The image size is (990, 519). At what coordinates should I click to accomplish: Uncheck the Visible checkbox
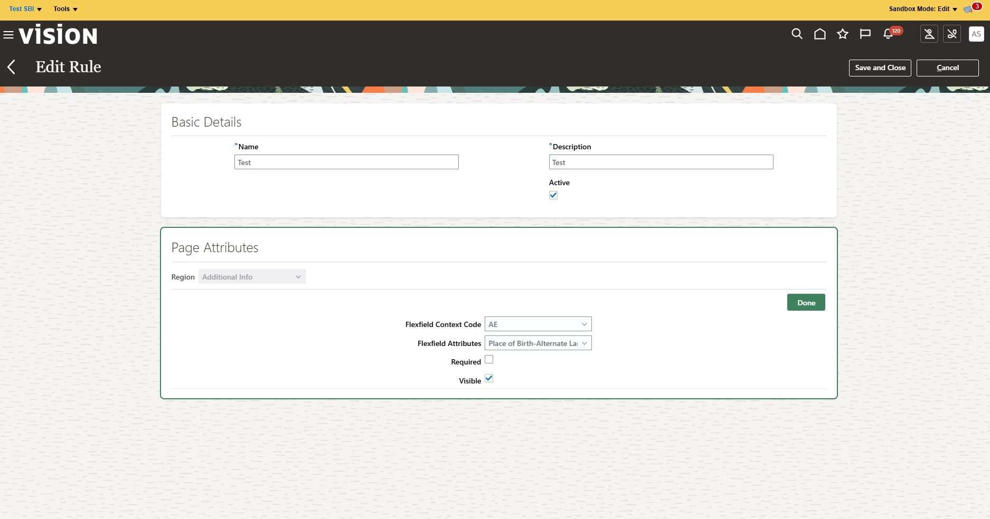click(489, 379)
